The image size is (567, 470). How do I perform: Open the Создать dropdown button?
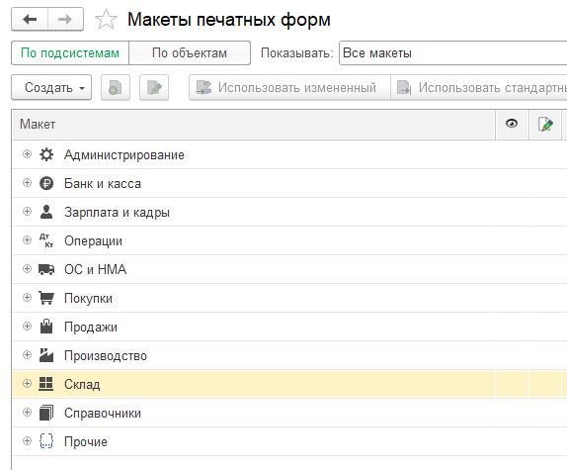tap(51, 88)
